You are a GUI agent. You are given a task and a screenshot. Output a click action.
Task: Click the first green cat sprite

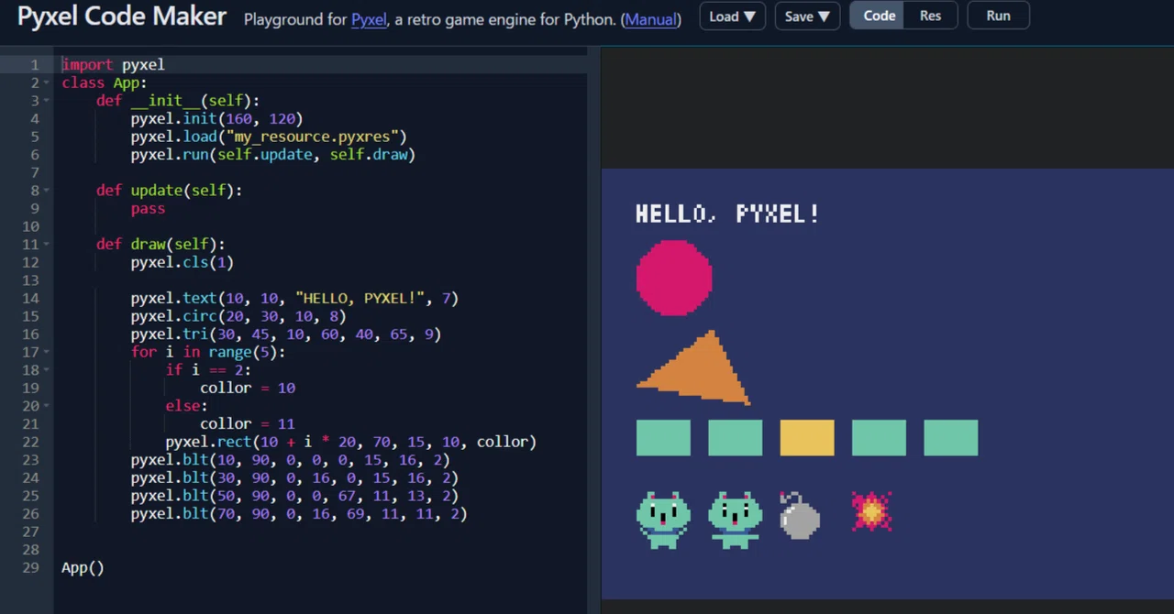click(663, 520)
